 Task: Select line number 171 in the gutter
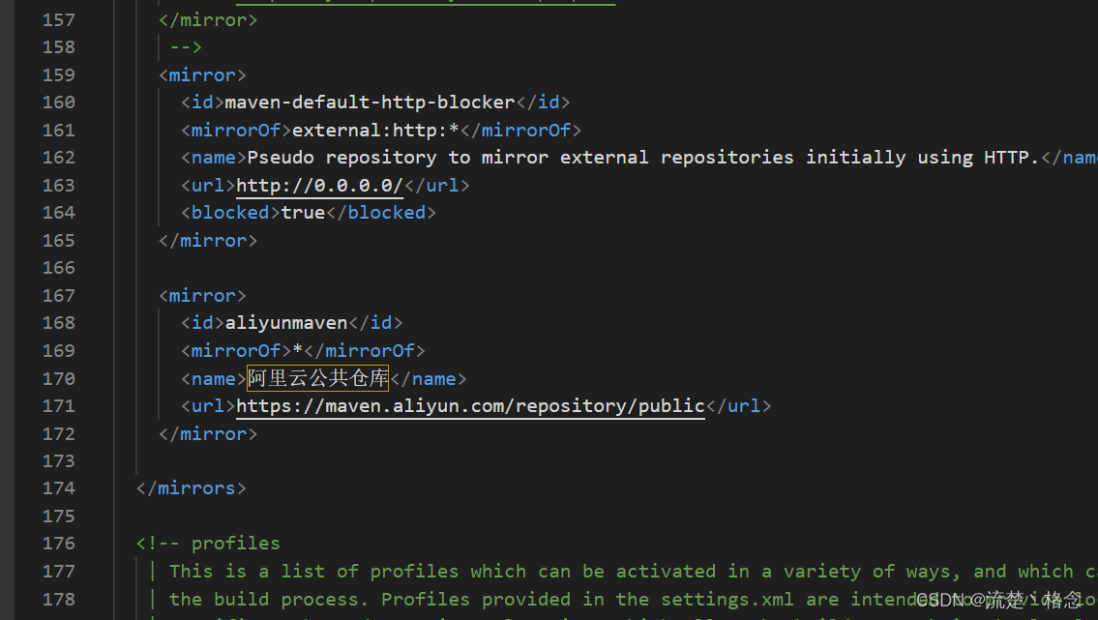(59, 405)
